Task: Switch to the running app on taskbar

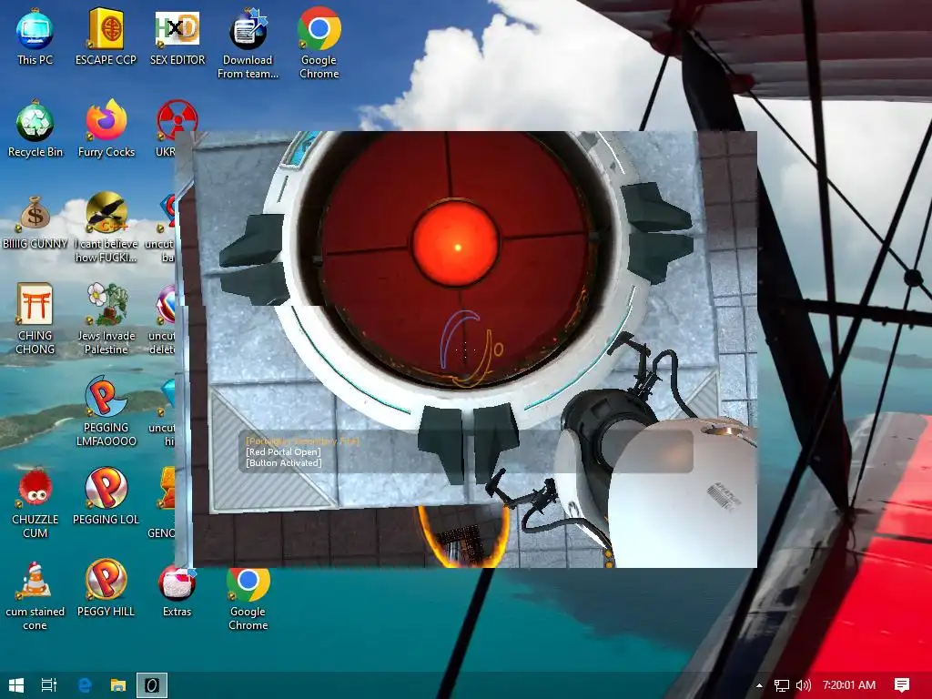Action: coord(152,685)
